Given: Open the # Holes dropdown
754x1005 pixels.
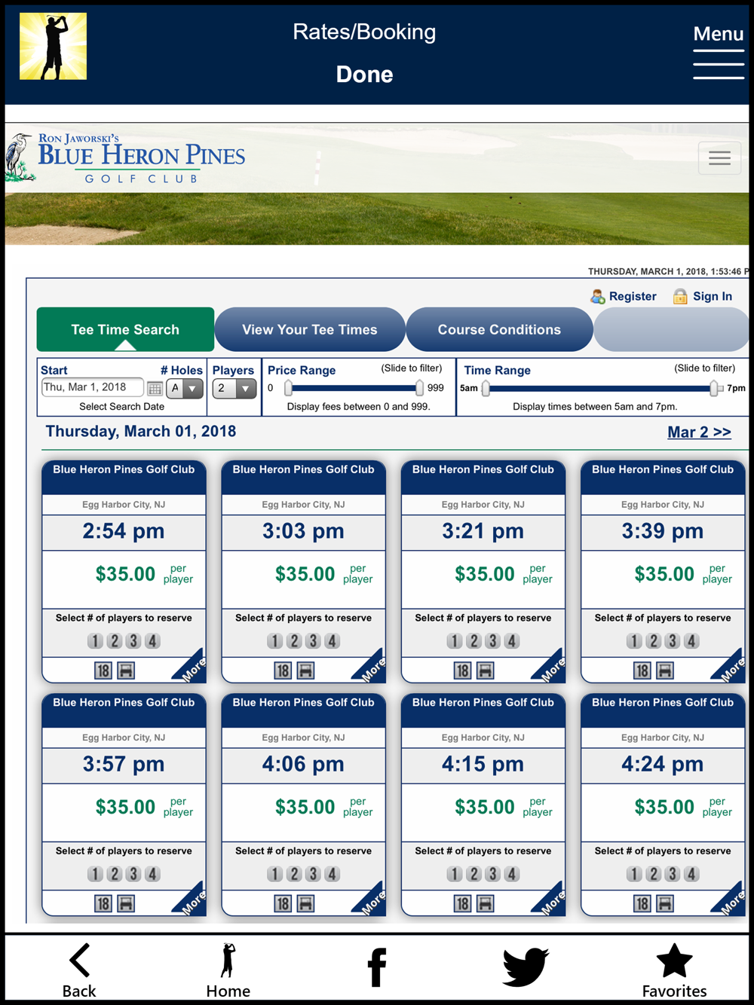Looking at the screenshot, I should [x=185, y=389].
